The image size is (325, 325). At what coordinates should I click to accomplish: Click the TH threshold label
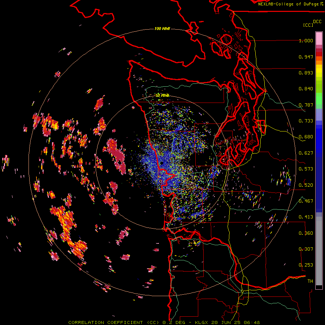tap(310, 281)
